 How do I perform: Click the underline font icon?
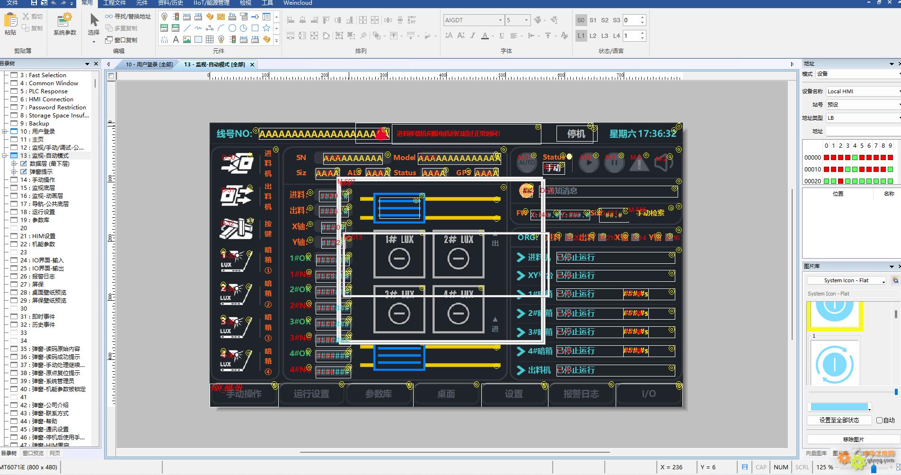click(x=501, y=36)
